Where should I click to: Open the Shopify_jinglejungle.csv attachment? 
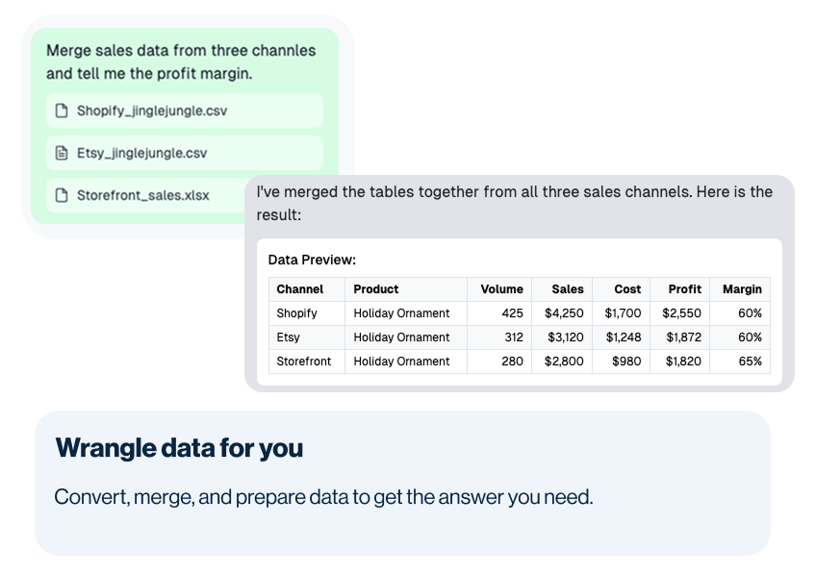pos(185,111)
